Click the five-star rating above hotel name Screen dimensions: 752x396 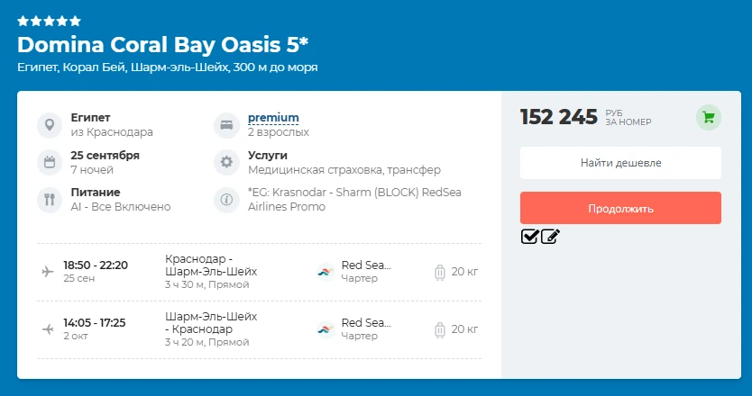[x=49, y=21]
